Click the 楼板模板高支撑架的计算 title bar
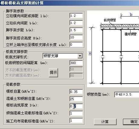The image size is (139, 129). (x=69, y=3)
